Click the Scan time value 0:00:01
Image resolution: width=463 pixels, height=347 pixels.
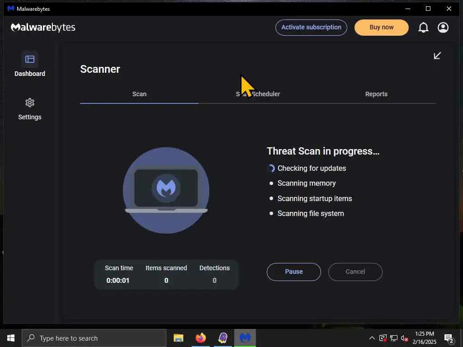coord(118,281)
